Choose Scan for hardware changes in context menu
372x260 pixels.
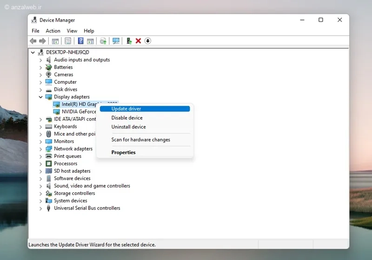[145, 139]
